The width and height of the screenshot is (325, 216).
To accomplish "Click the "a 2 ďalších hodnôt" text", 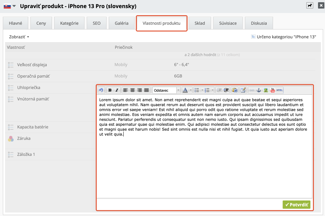I will [200, 55].
